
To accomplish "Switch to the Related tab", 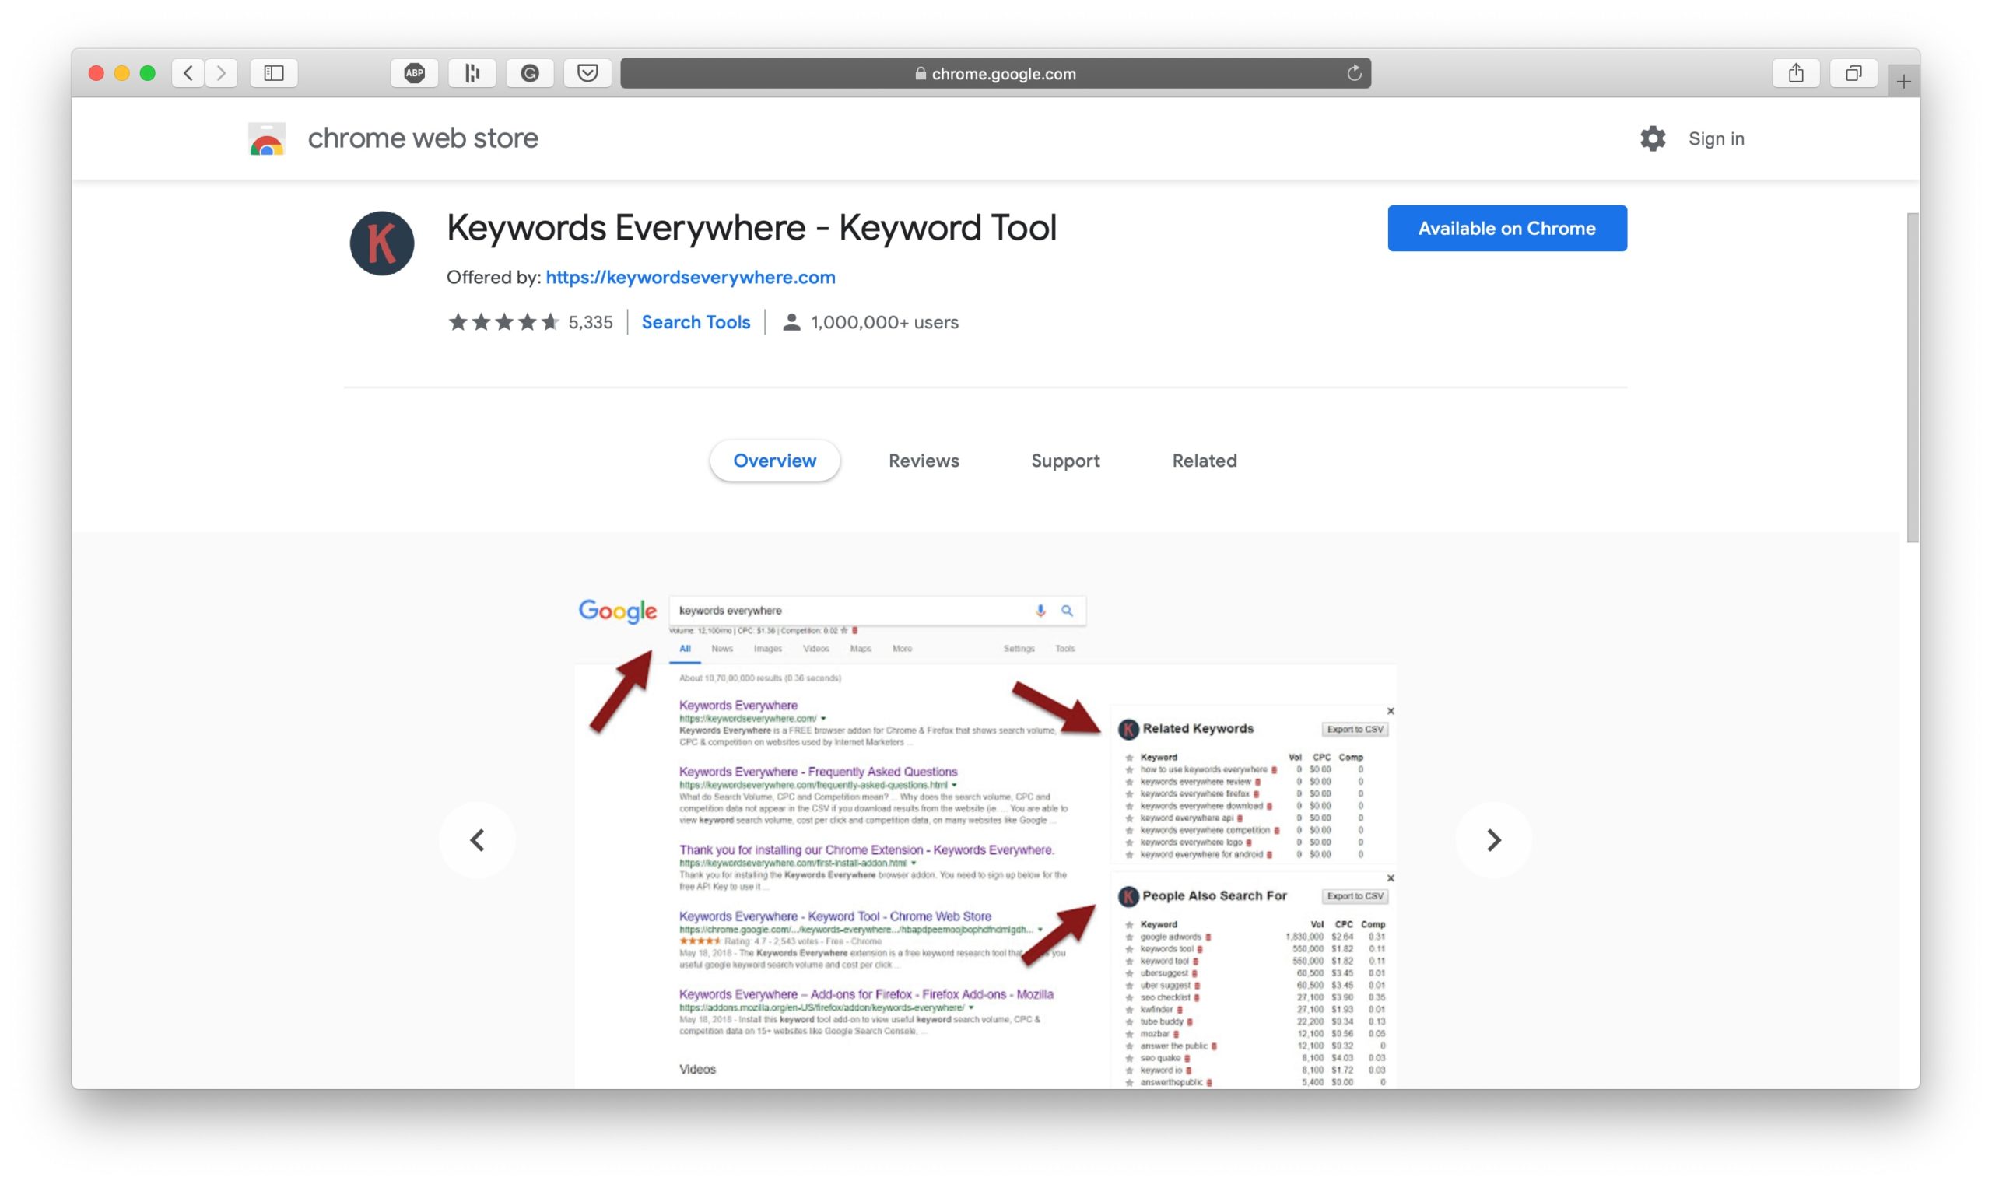I will point(1205,461).
